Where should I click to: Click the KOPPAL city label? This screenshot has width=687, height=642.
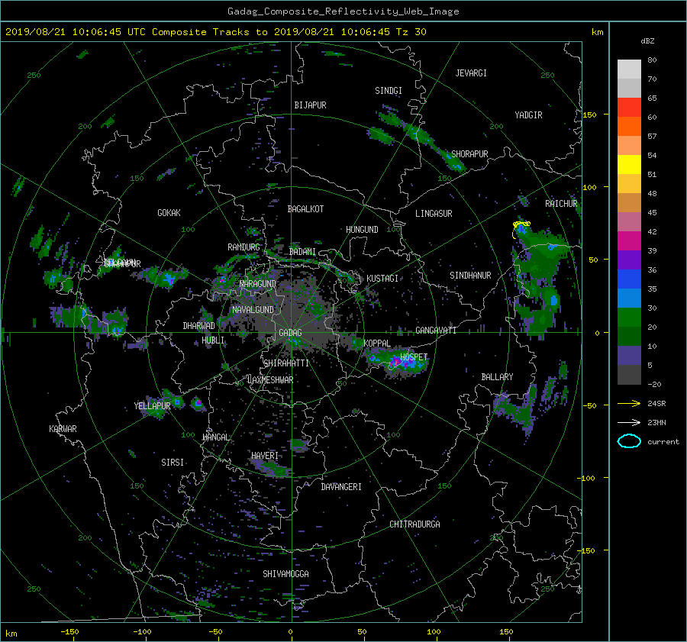point(377,343)
